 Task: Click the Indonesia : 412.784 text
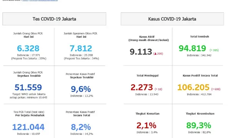click(199, 94)
